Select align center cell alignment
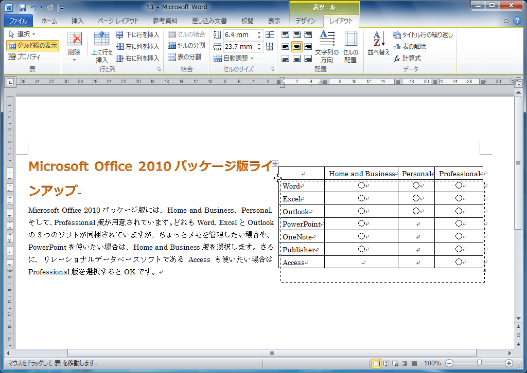 point(297,47)
